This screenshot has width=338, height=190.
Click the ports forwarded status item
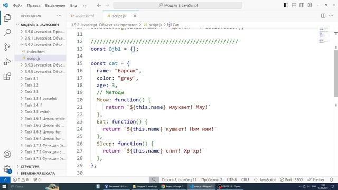point(36,179)
